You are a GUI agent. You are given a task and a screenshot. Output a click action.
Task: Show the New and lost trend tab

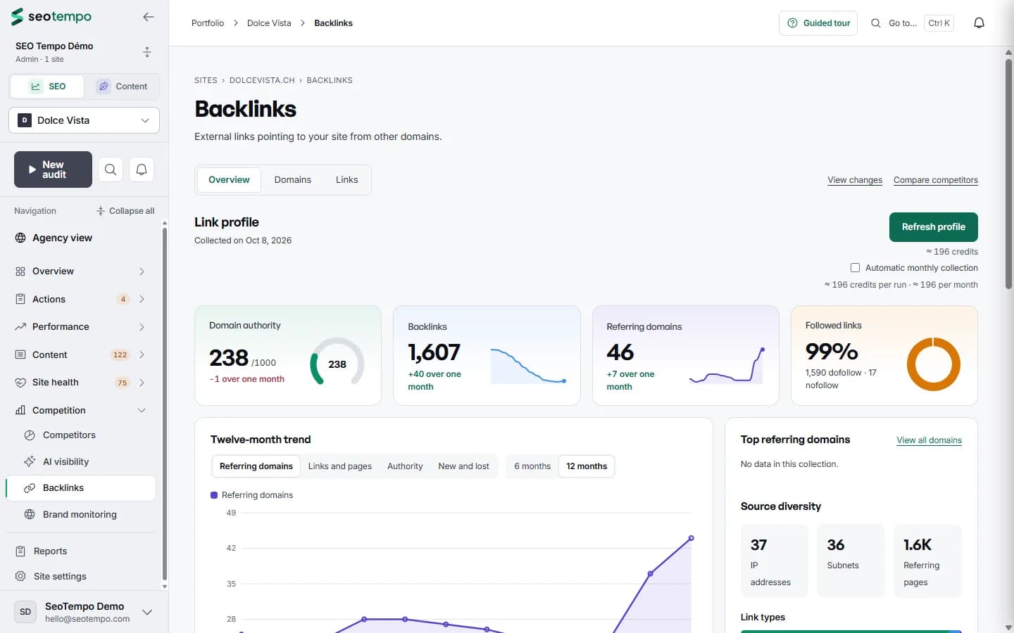click(463, 466)
